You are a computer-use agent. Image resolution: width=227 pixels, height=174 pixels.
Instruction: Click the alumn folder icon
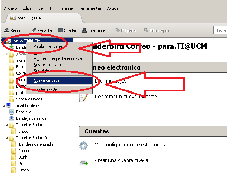click(x=11, y=60)
